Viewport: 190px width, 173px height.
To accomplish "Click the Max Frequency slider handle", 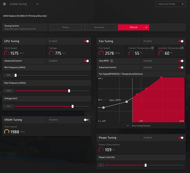I will pyautogui.click(x=69, y=91).
